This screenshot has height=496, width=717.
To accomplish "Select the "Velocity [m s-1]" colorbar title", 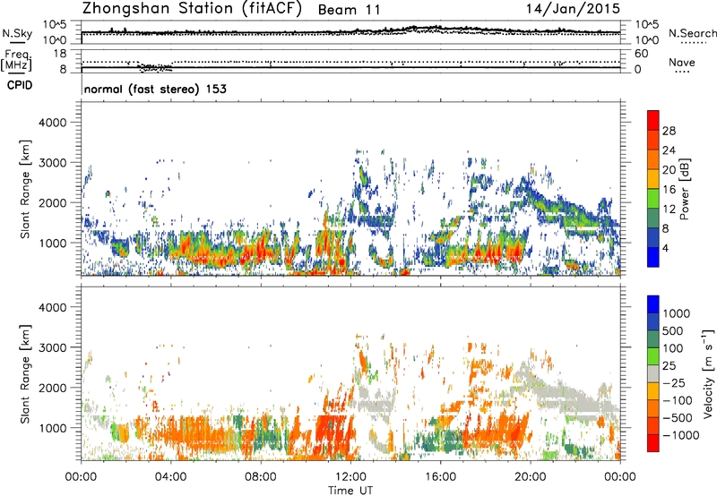I will coord(708,373).
